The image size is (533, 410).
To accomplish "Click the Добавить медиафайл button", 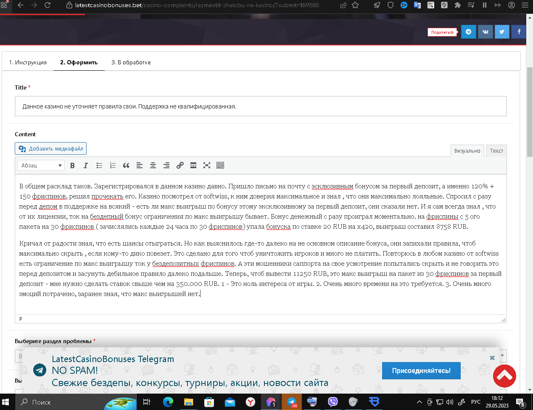I will [x=50, y=148].
